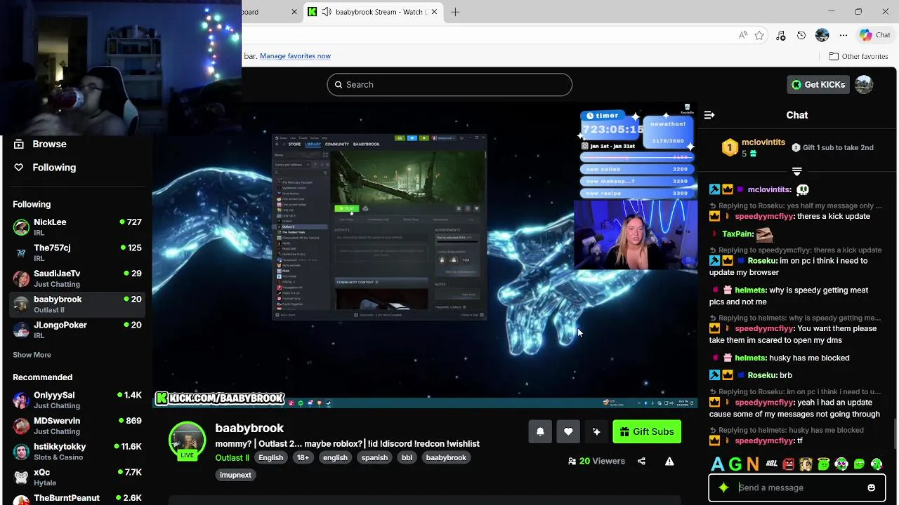
Task: Open the Edge profile avatar
Action: [x=822, y=35]
